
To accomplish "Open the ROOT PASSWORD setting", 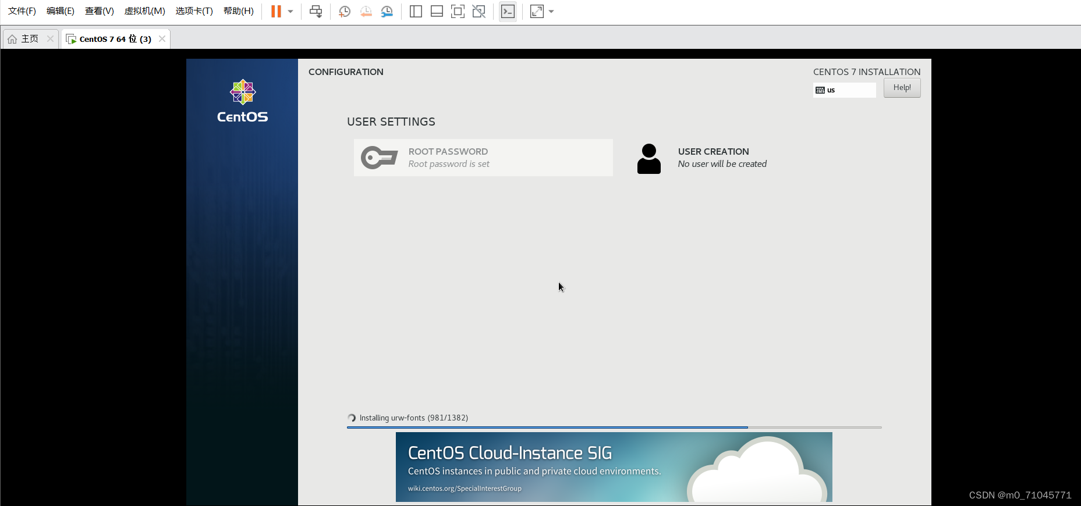I will [x=483, y=158].
